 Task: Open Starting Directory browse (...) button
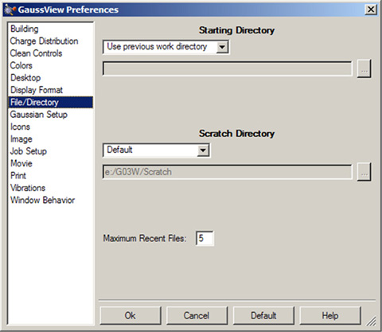coord(364,69)
